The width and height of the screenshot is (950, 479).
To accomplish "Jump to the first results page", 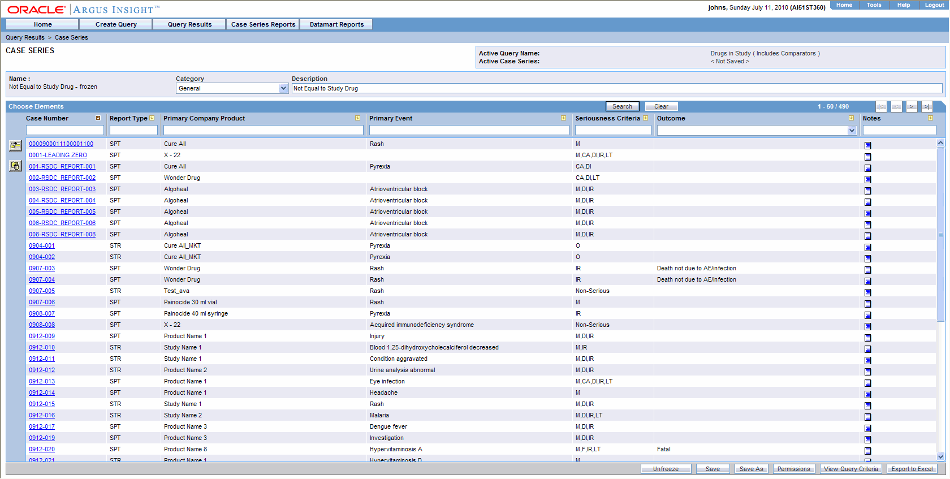I will click(x=881, y=106).
